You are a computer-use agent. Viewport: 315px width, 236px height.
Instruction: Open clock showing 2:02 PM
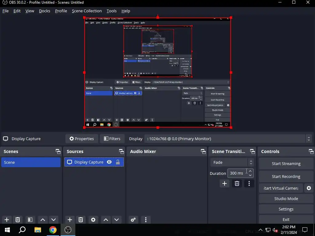click(289, 230)
